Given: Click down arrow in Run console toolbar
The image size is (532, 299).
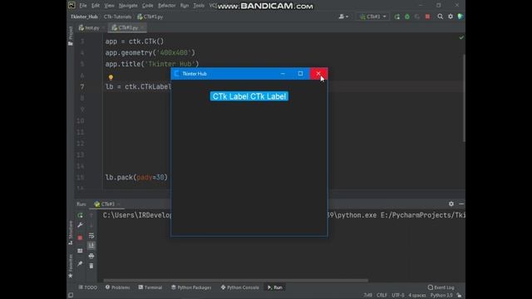Looking at the screenshot, I should 91,225.
